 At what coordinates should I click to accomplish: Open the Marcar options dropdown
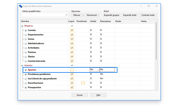coord(77,15)
